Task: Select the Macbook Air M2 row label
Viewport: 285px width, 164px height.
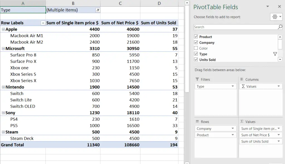Action: (x=26, y=42)
